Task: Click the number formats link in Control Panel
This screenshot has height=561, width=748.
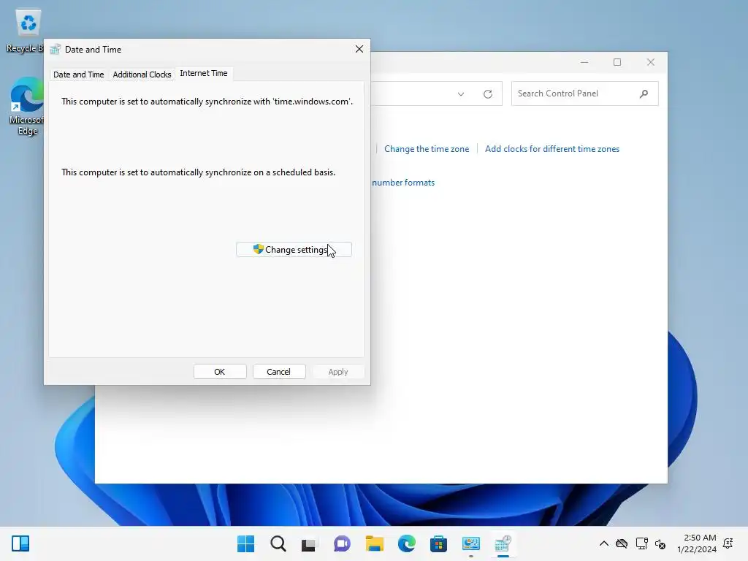Action: click(403, 183)
